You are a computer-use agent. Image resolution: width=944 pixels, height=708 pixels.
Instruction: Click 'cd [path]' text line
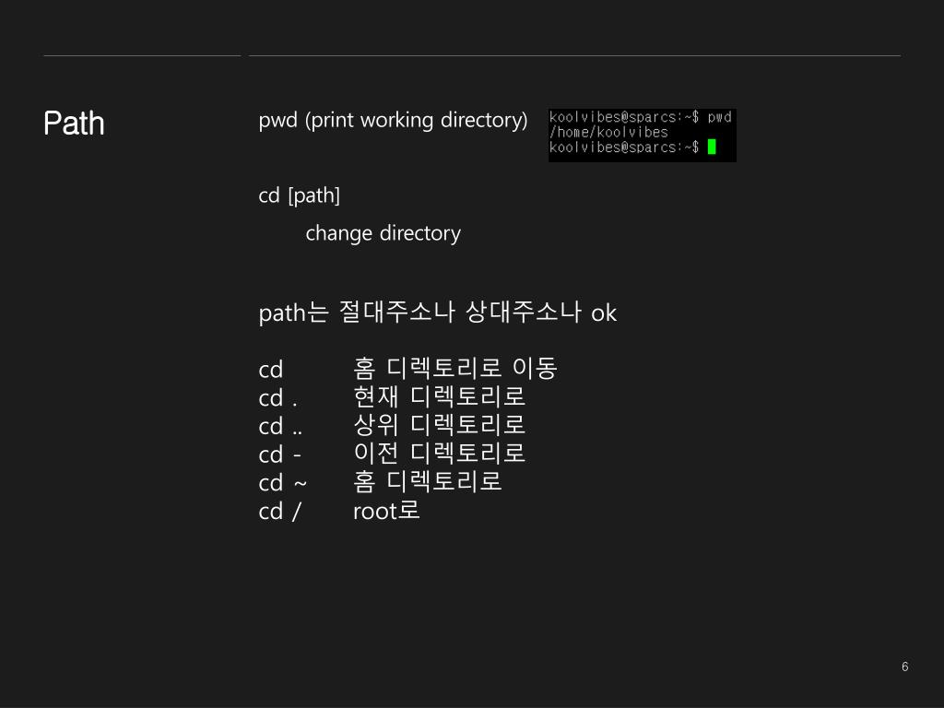coord(300,195)
